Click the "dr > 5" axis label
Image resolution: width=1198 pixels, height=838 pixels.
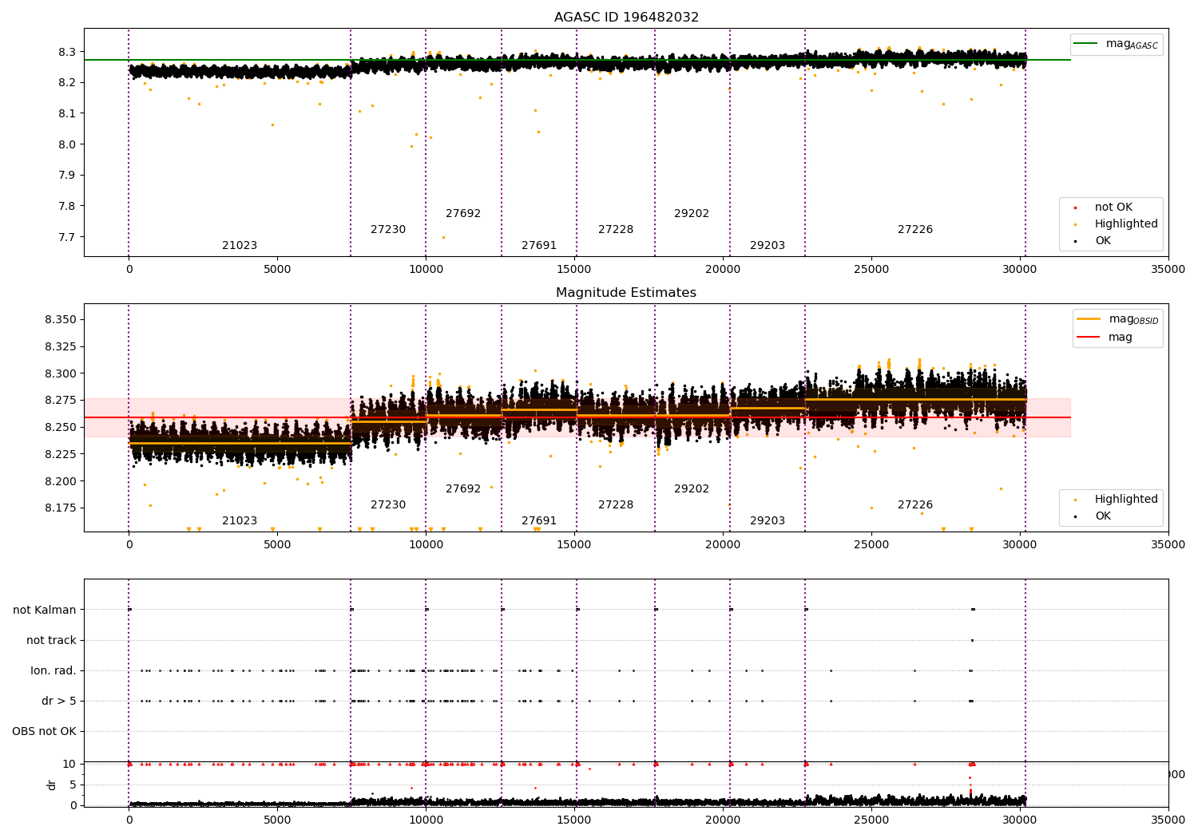click(x=59, y=701)
